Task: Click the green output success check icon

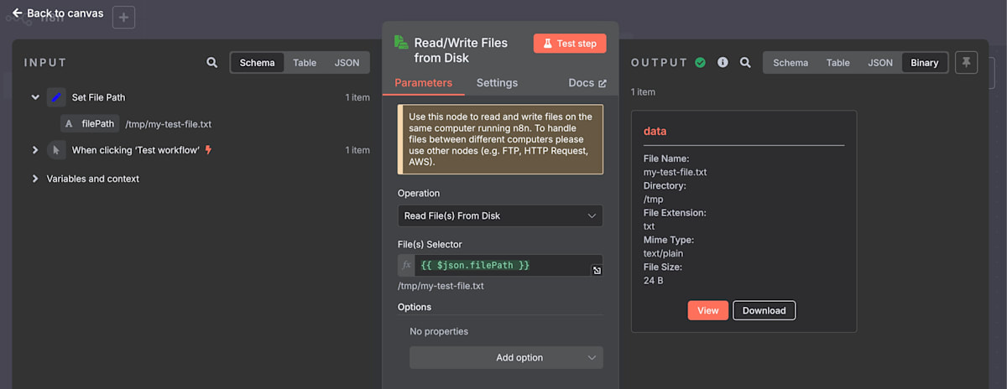Action: (700, 62)
